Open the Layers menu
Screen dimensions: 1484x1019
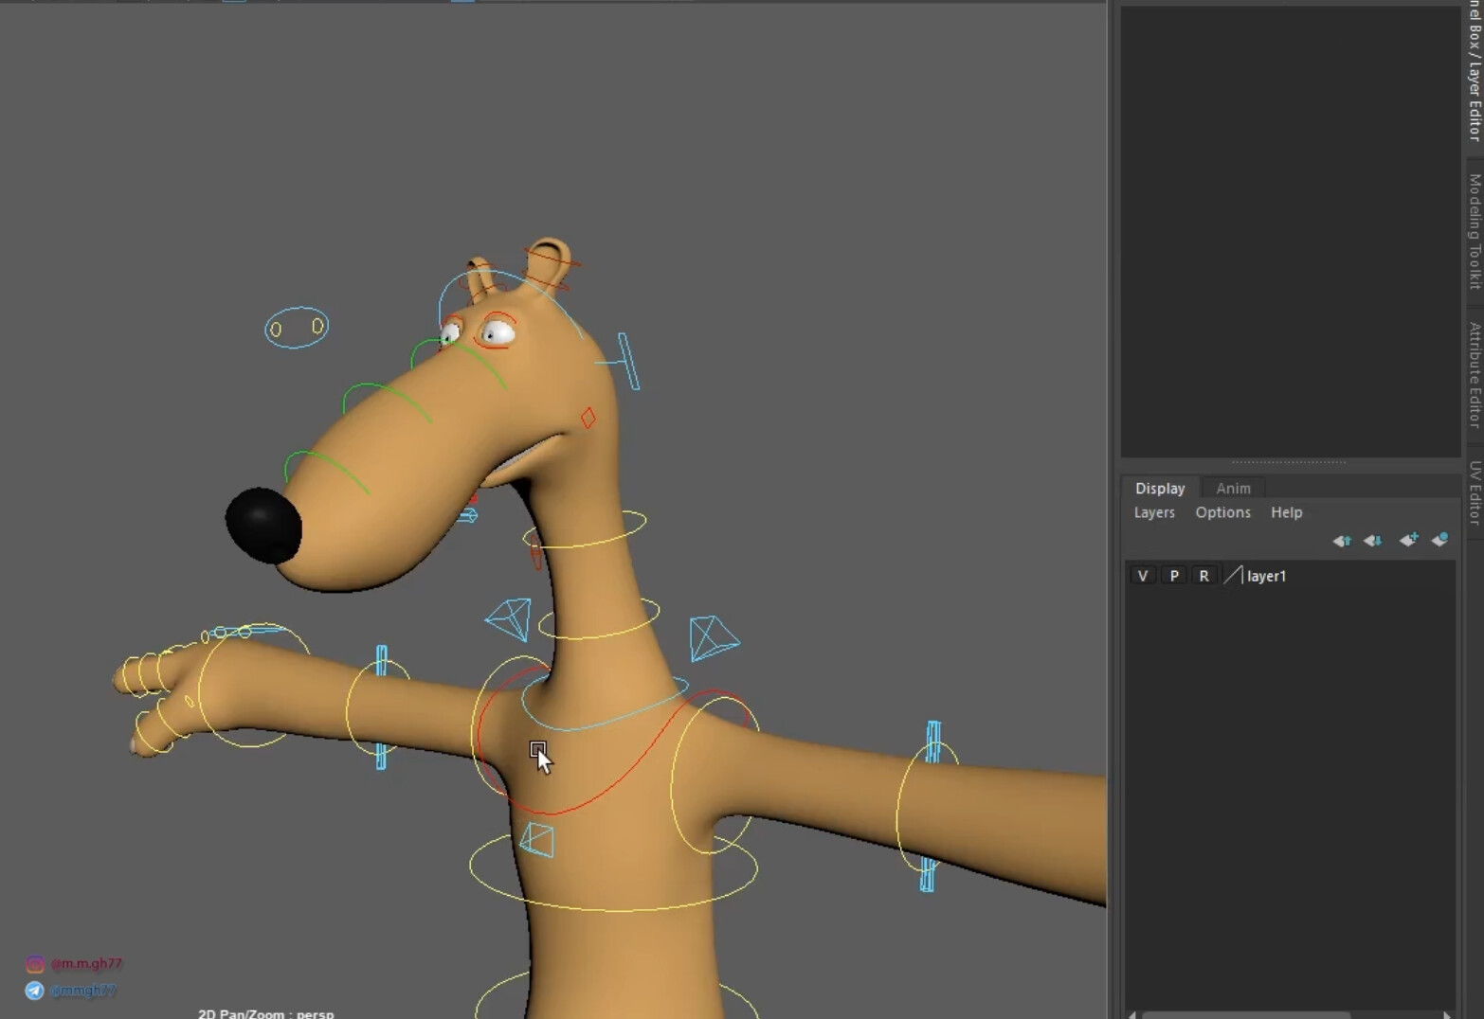point(1153,512)
